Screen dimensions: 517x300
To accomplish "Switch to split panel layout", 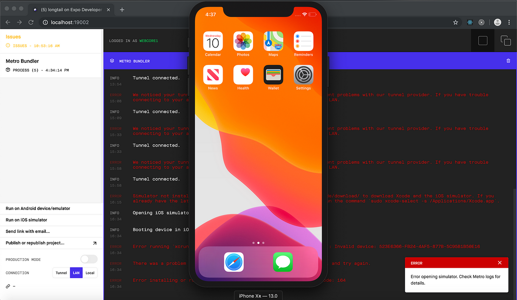I will click(x=506, y=41).
